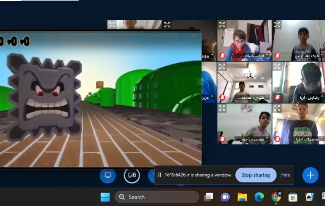The height and width of the screenshot is (208, 325).
Task: Click the text '1619.6426.ir is sharing a window.'
Action: (198, 175)
